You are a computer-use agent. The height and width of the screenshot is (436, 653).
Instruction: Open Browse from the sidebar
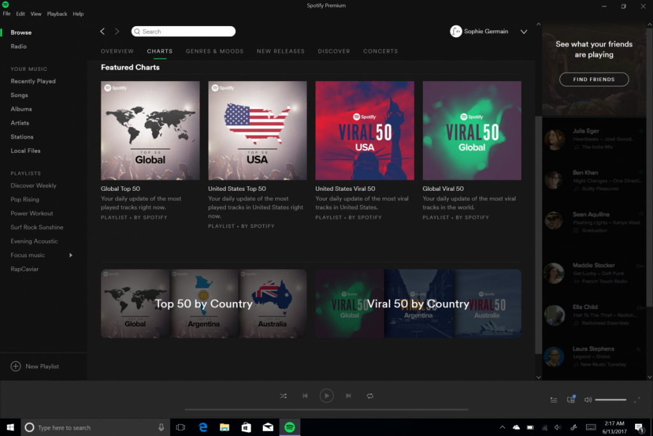[x=21, y=32]
